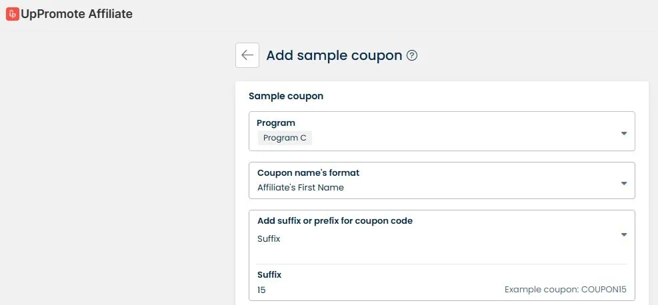Click the Sample coupon section heading
The height and width of the screenshot is (305, 658).
[x=286, y=96]
